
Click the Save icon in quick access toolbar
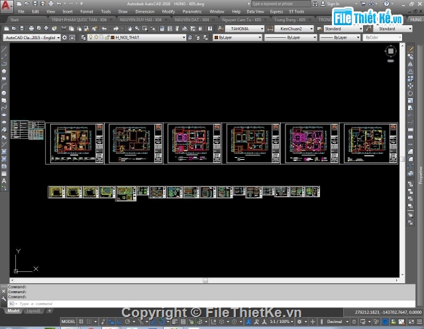[35, 3]
